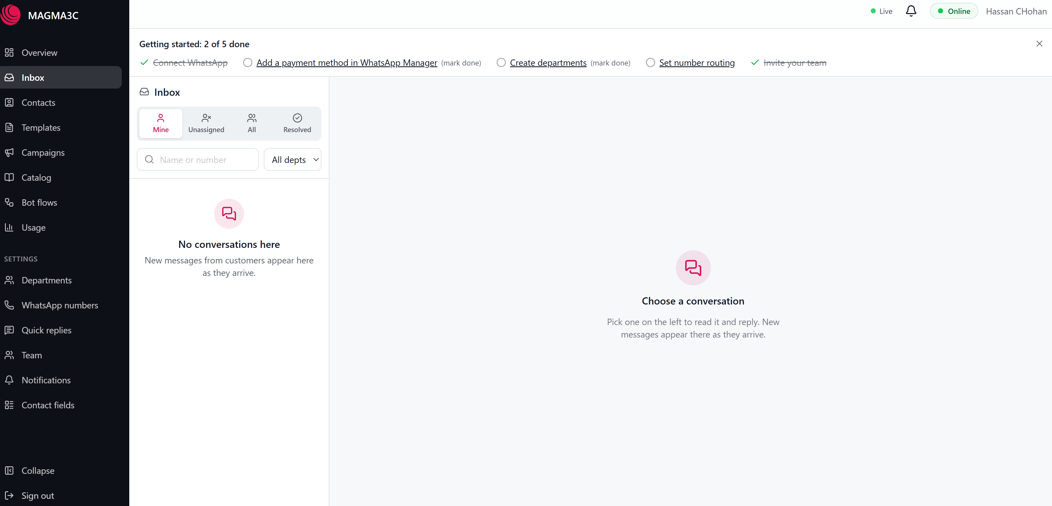Click the Contact fields list icon

click(9, 405)
